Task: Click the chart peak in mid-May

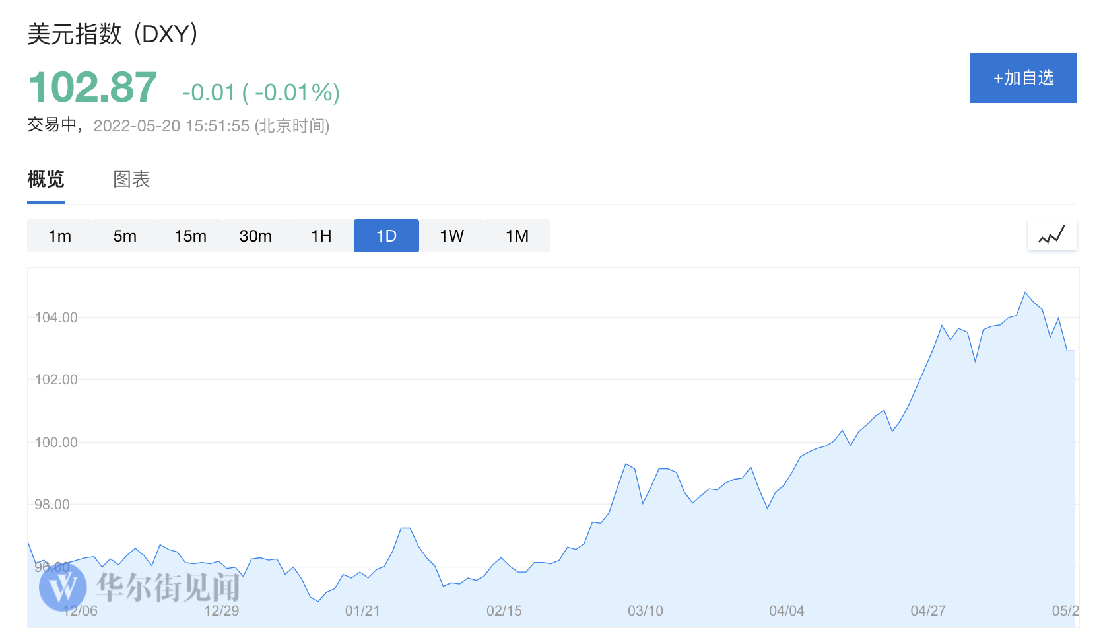Action: (1025, 293)
